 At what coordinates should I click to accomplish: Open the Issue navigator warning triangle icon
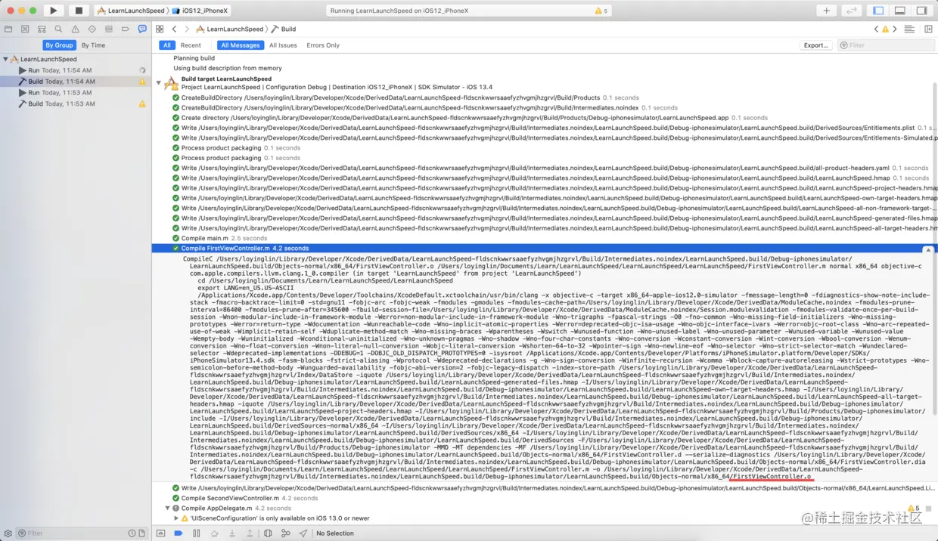click(75, 29)
